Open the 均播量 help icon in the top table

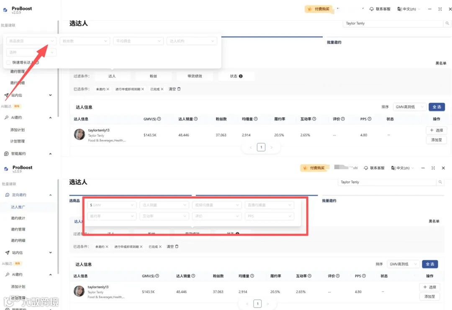(256, 119)
